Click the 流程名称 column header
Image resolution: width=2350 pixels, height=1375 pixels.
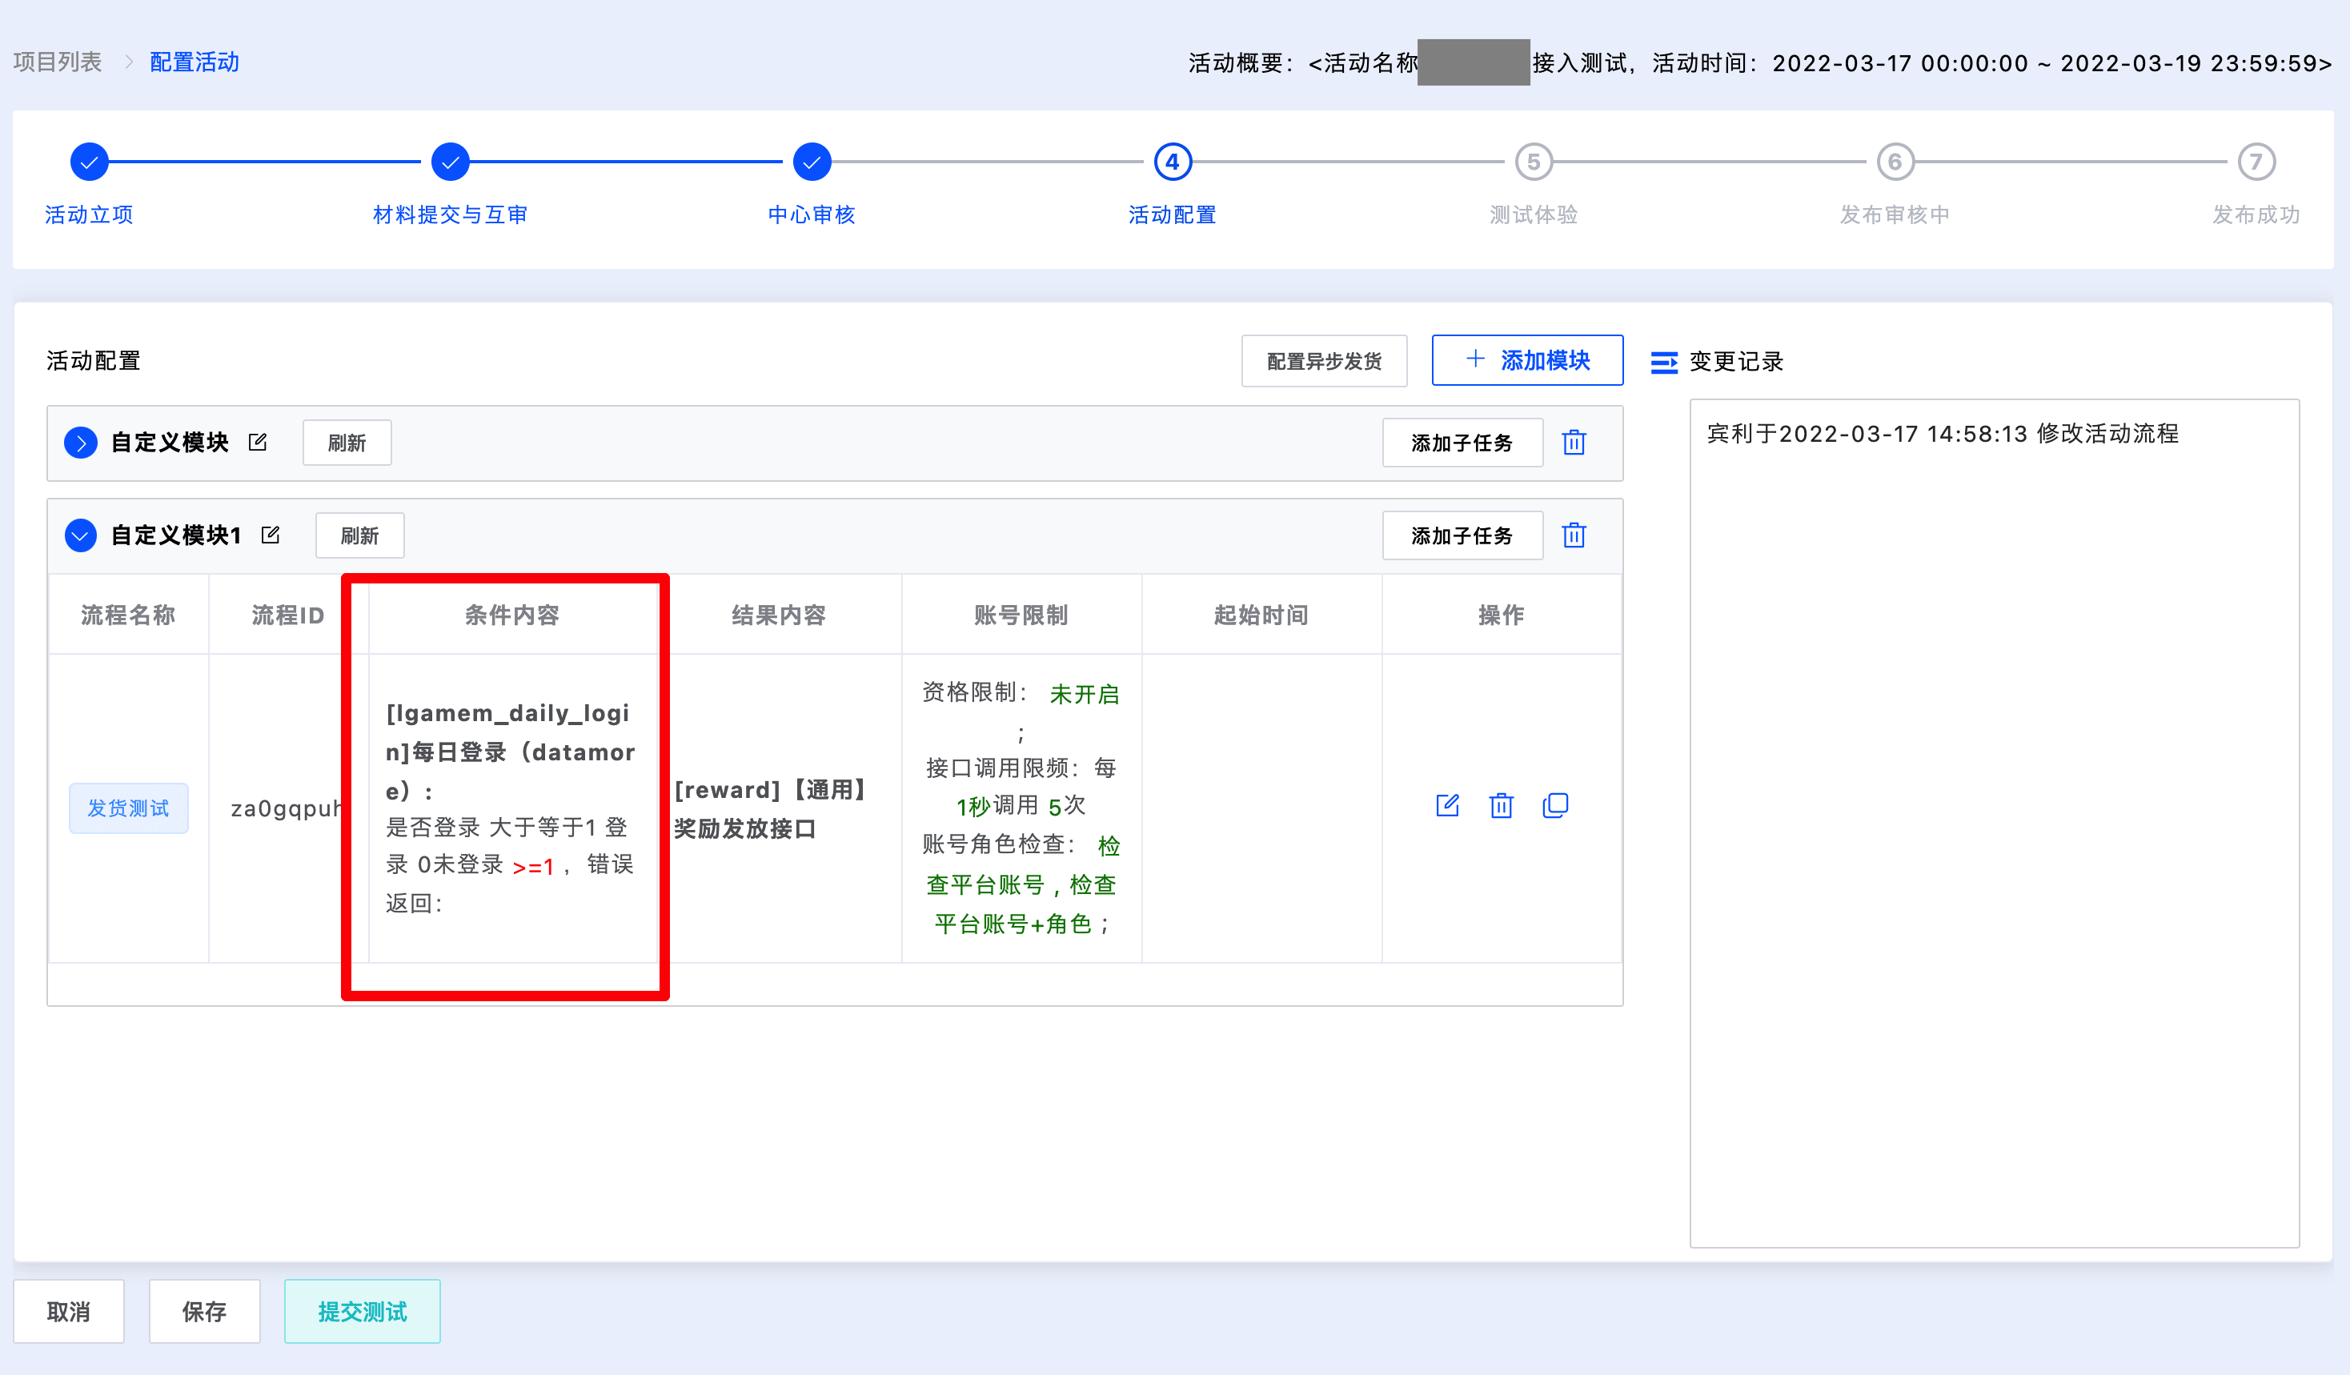pos(129,615)
